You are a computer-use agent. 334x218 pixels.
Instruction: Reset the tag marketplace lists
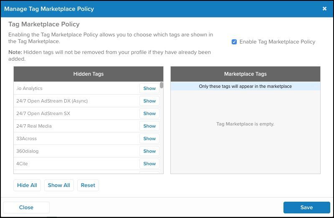[x=88, y=185]
